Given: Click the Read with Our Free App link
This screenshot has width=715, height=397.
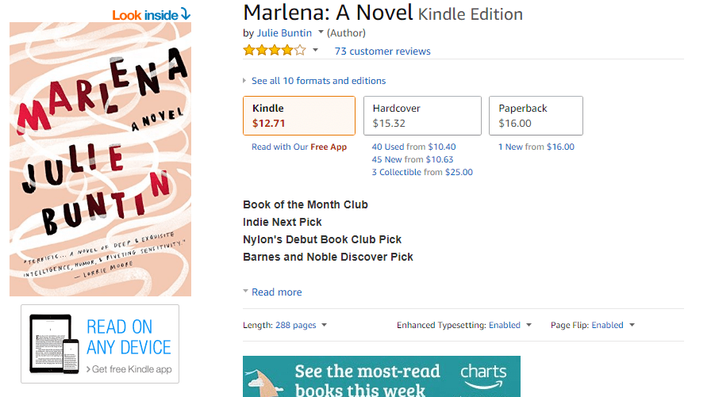Looking at the screenshot, I should coord(299,147).
